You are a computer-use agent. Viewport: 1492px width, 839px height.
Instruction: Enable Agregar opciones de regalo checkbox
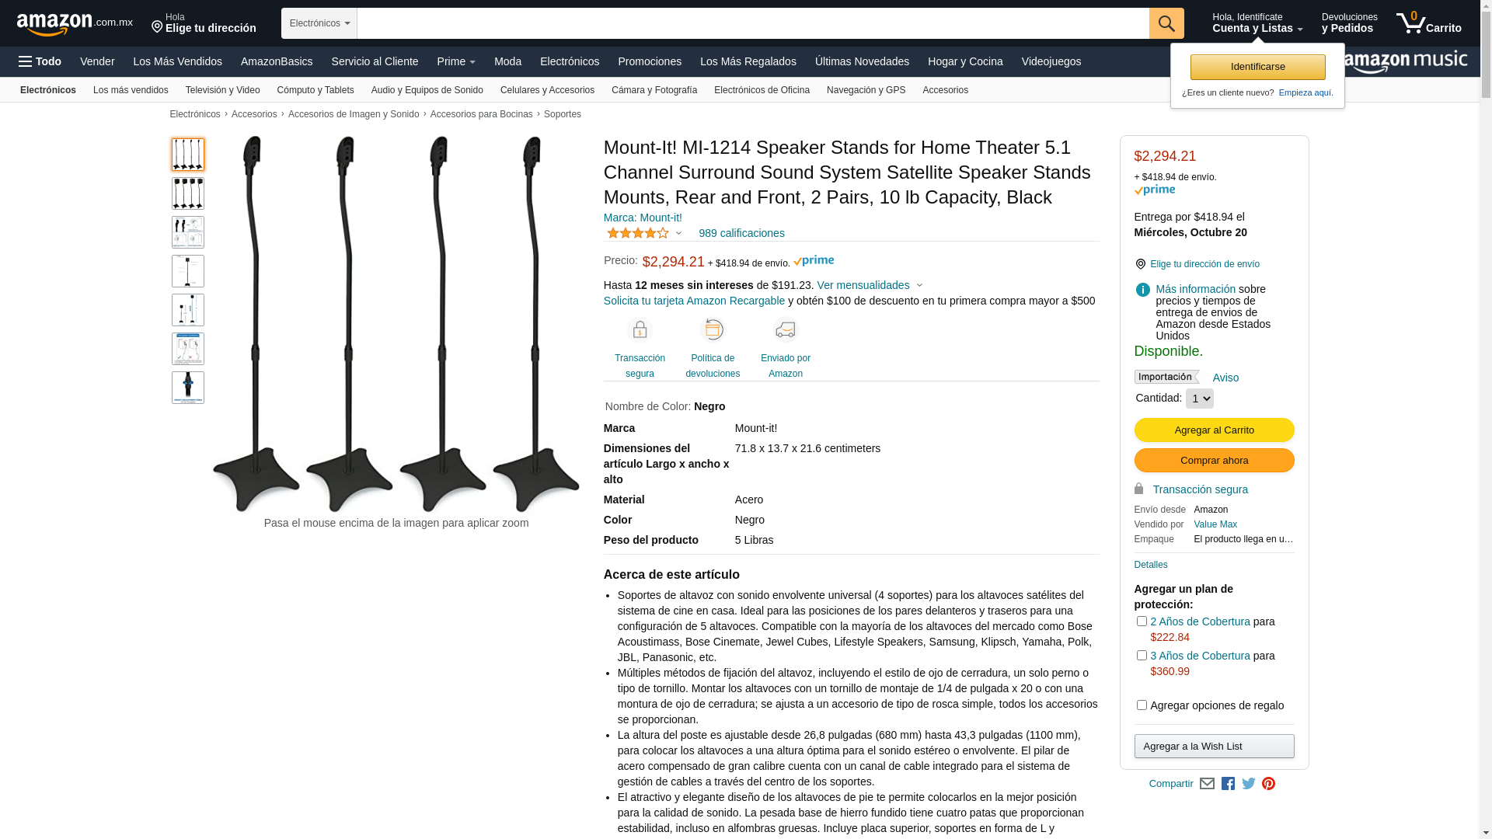1142,705
